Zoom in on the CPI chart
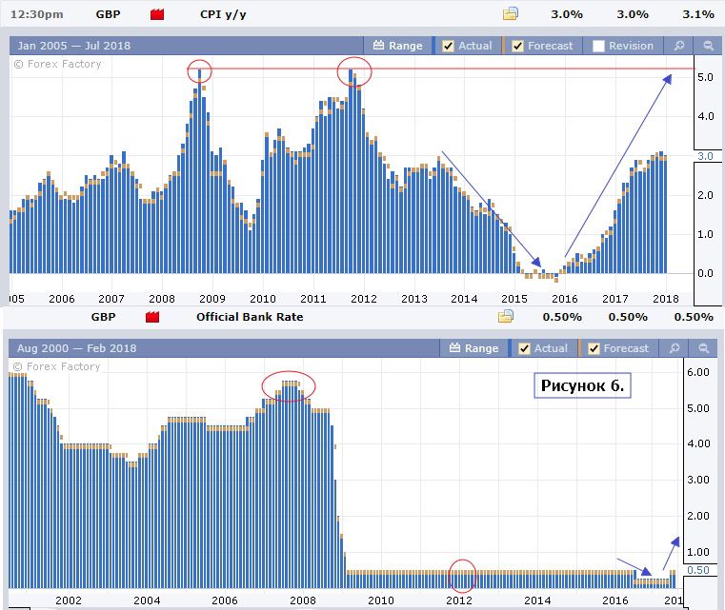This screenshot has height=610, width=725. 678,46
